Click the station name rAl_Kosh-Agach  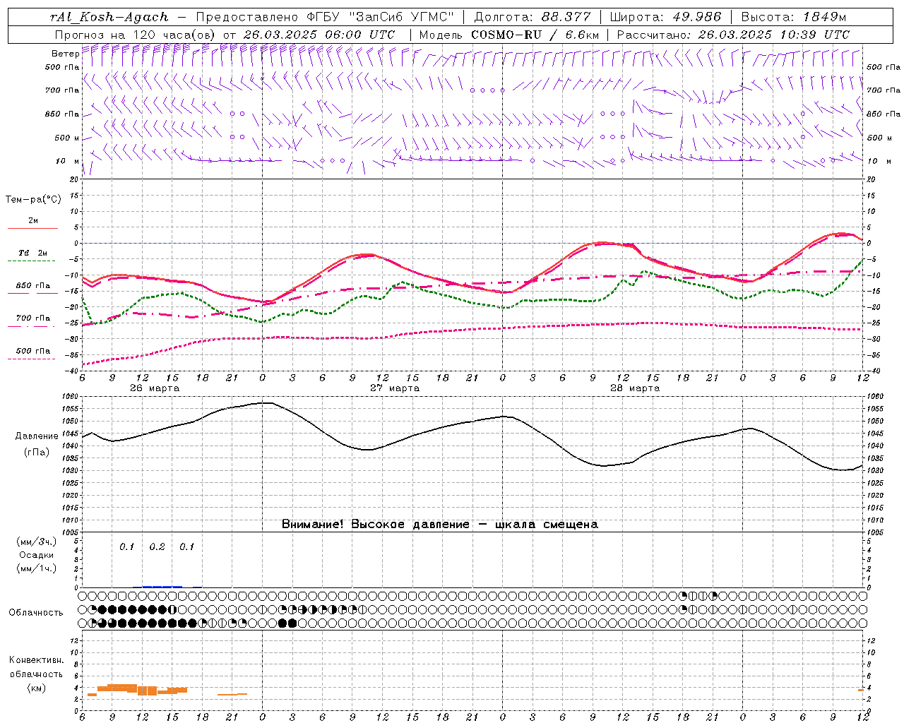[109, 17]
